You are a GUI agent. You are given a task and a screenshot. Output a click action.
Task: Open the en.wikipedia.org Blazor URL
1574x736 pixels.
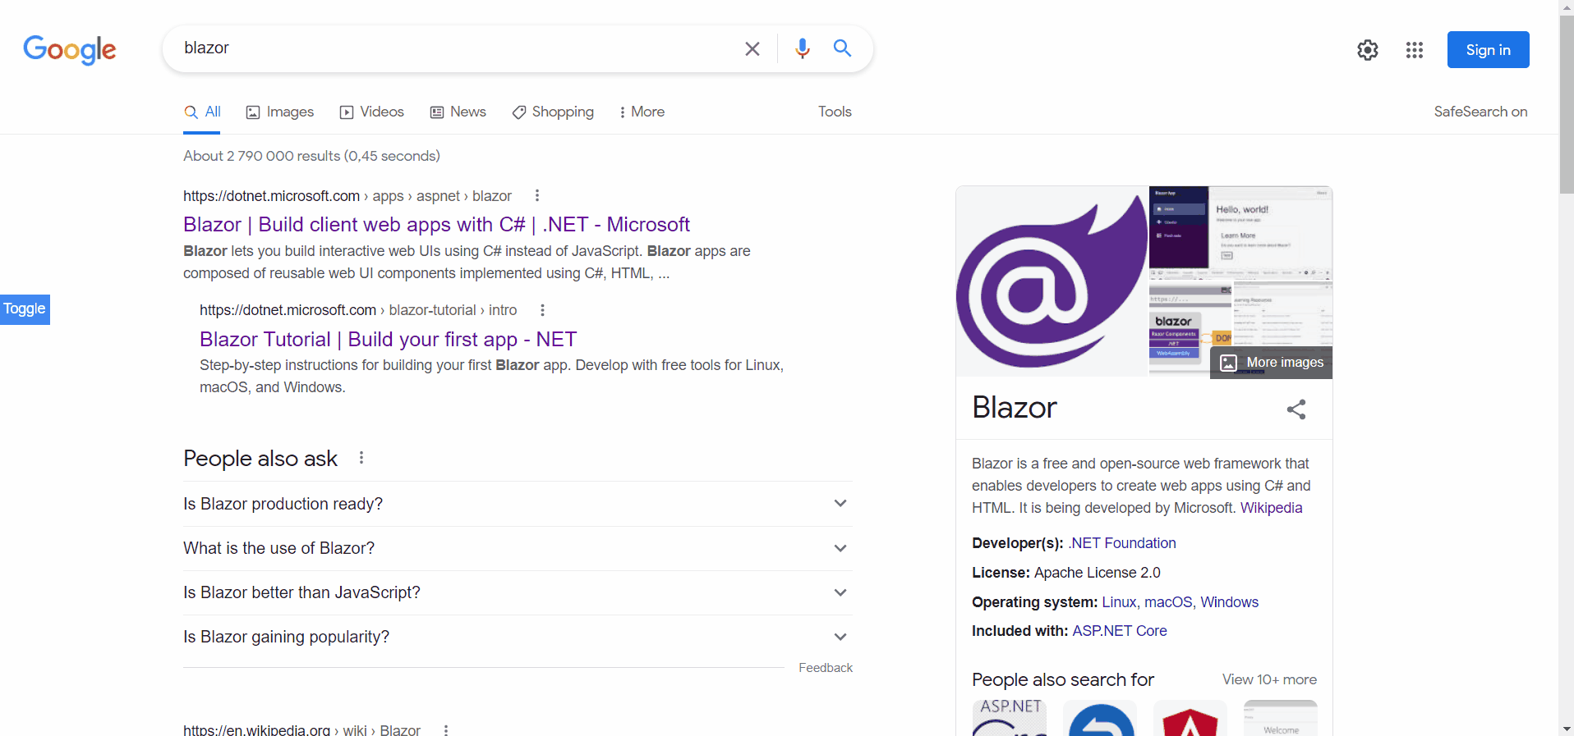coord(301,729)
